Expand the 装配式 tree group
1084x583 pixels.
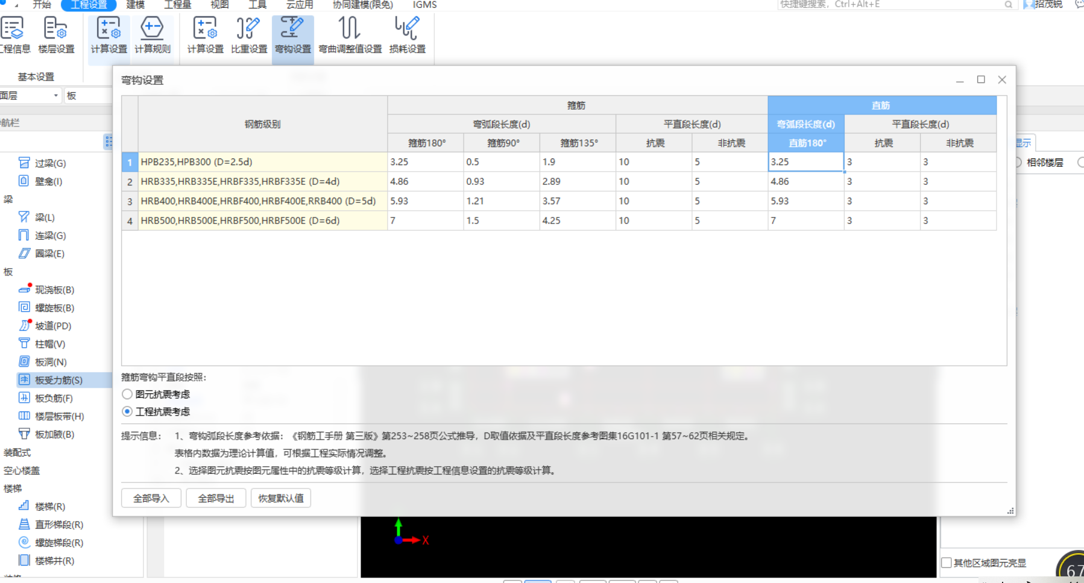click(17, 452)
